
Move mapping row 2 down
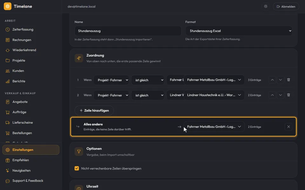click(x=280, y=95)
